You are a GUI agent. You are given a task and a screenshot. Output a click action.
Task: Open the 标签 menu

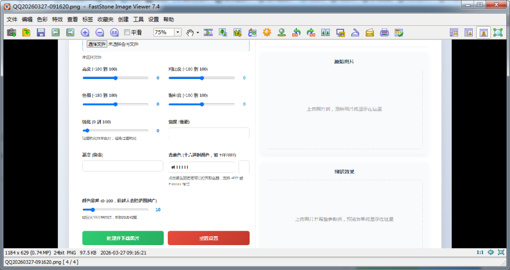(88, 19)
